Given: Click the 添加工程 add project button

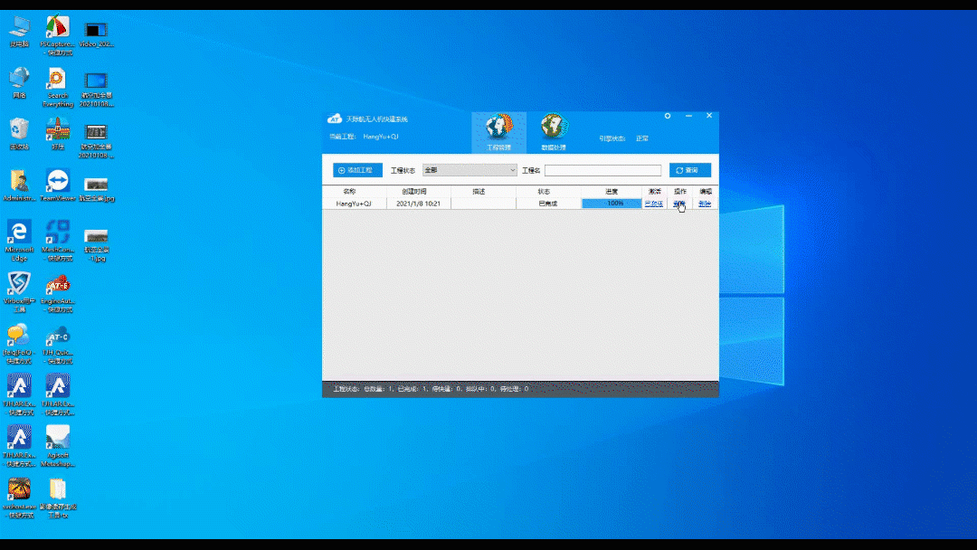Looking at the screenshot, I should pos(357,170).
